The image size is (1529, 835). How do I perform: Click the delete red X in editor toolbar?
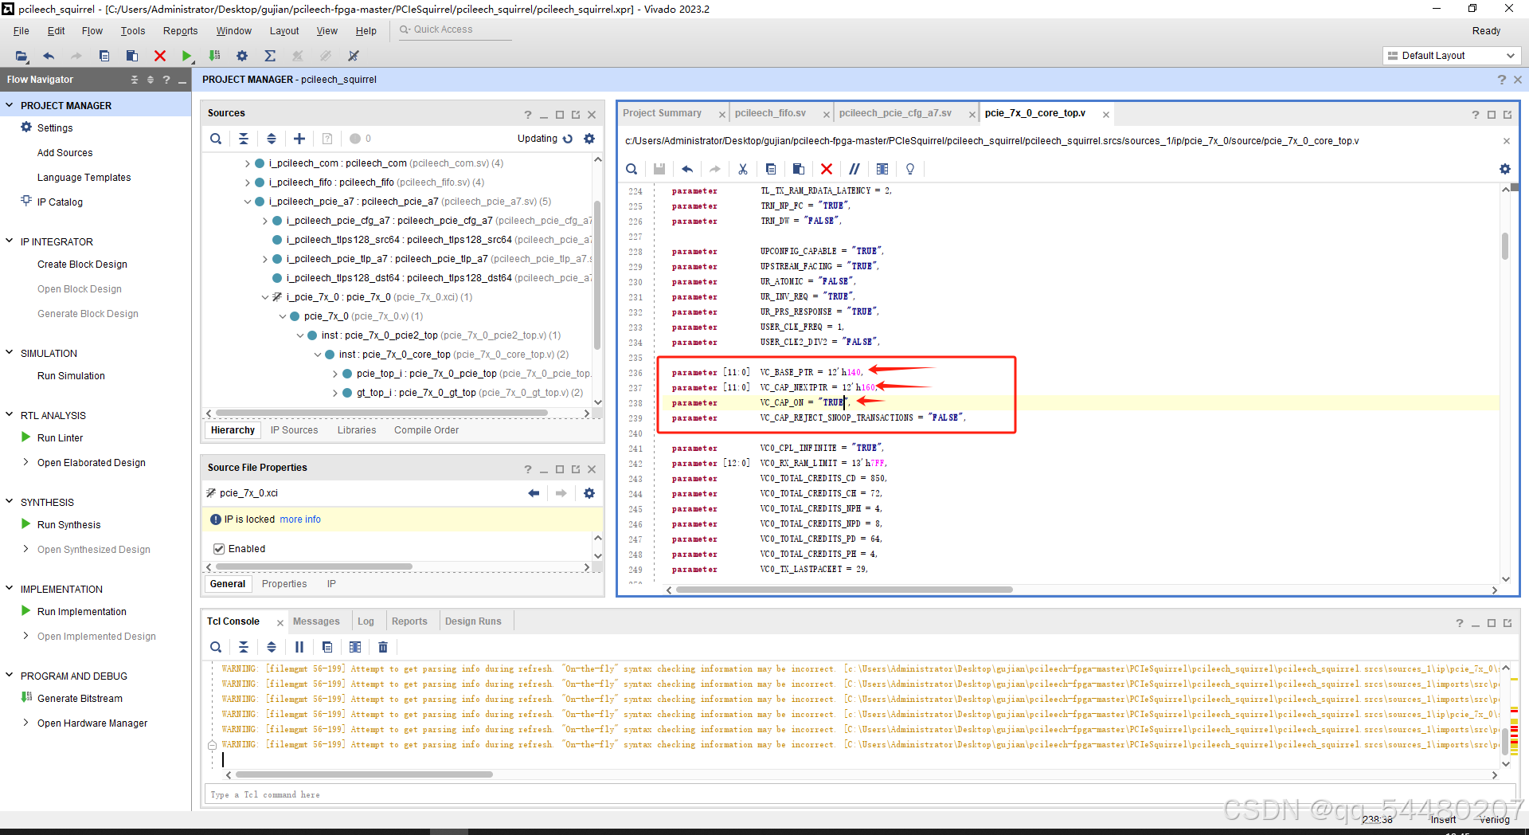[827, 169]
